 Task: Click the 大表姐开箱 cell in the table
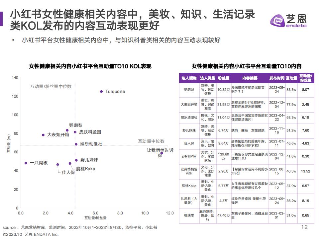point(189,105)
